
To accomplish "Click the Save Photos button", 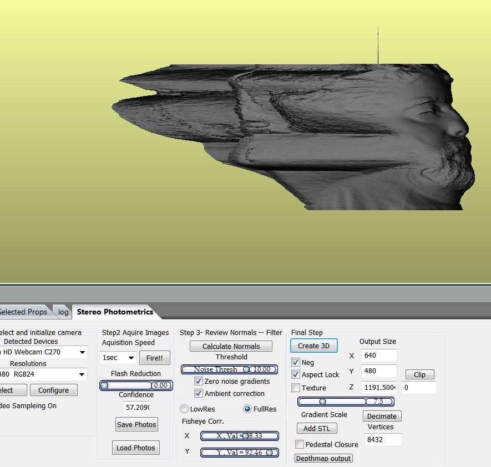I will click(136, 424).
